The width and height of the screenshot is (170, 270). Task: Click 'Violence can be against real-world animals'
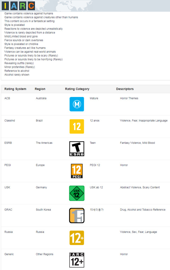click(x=30, y=52)
